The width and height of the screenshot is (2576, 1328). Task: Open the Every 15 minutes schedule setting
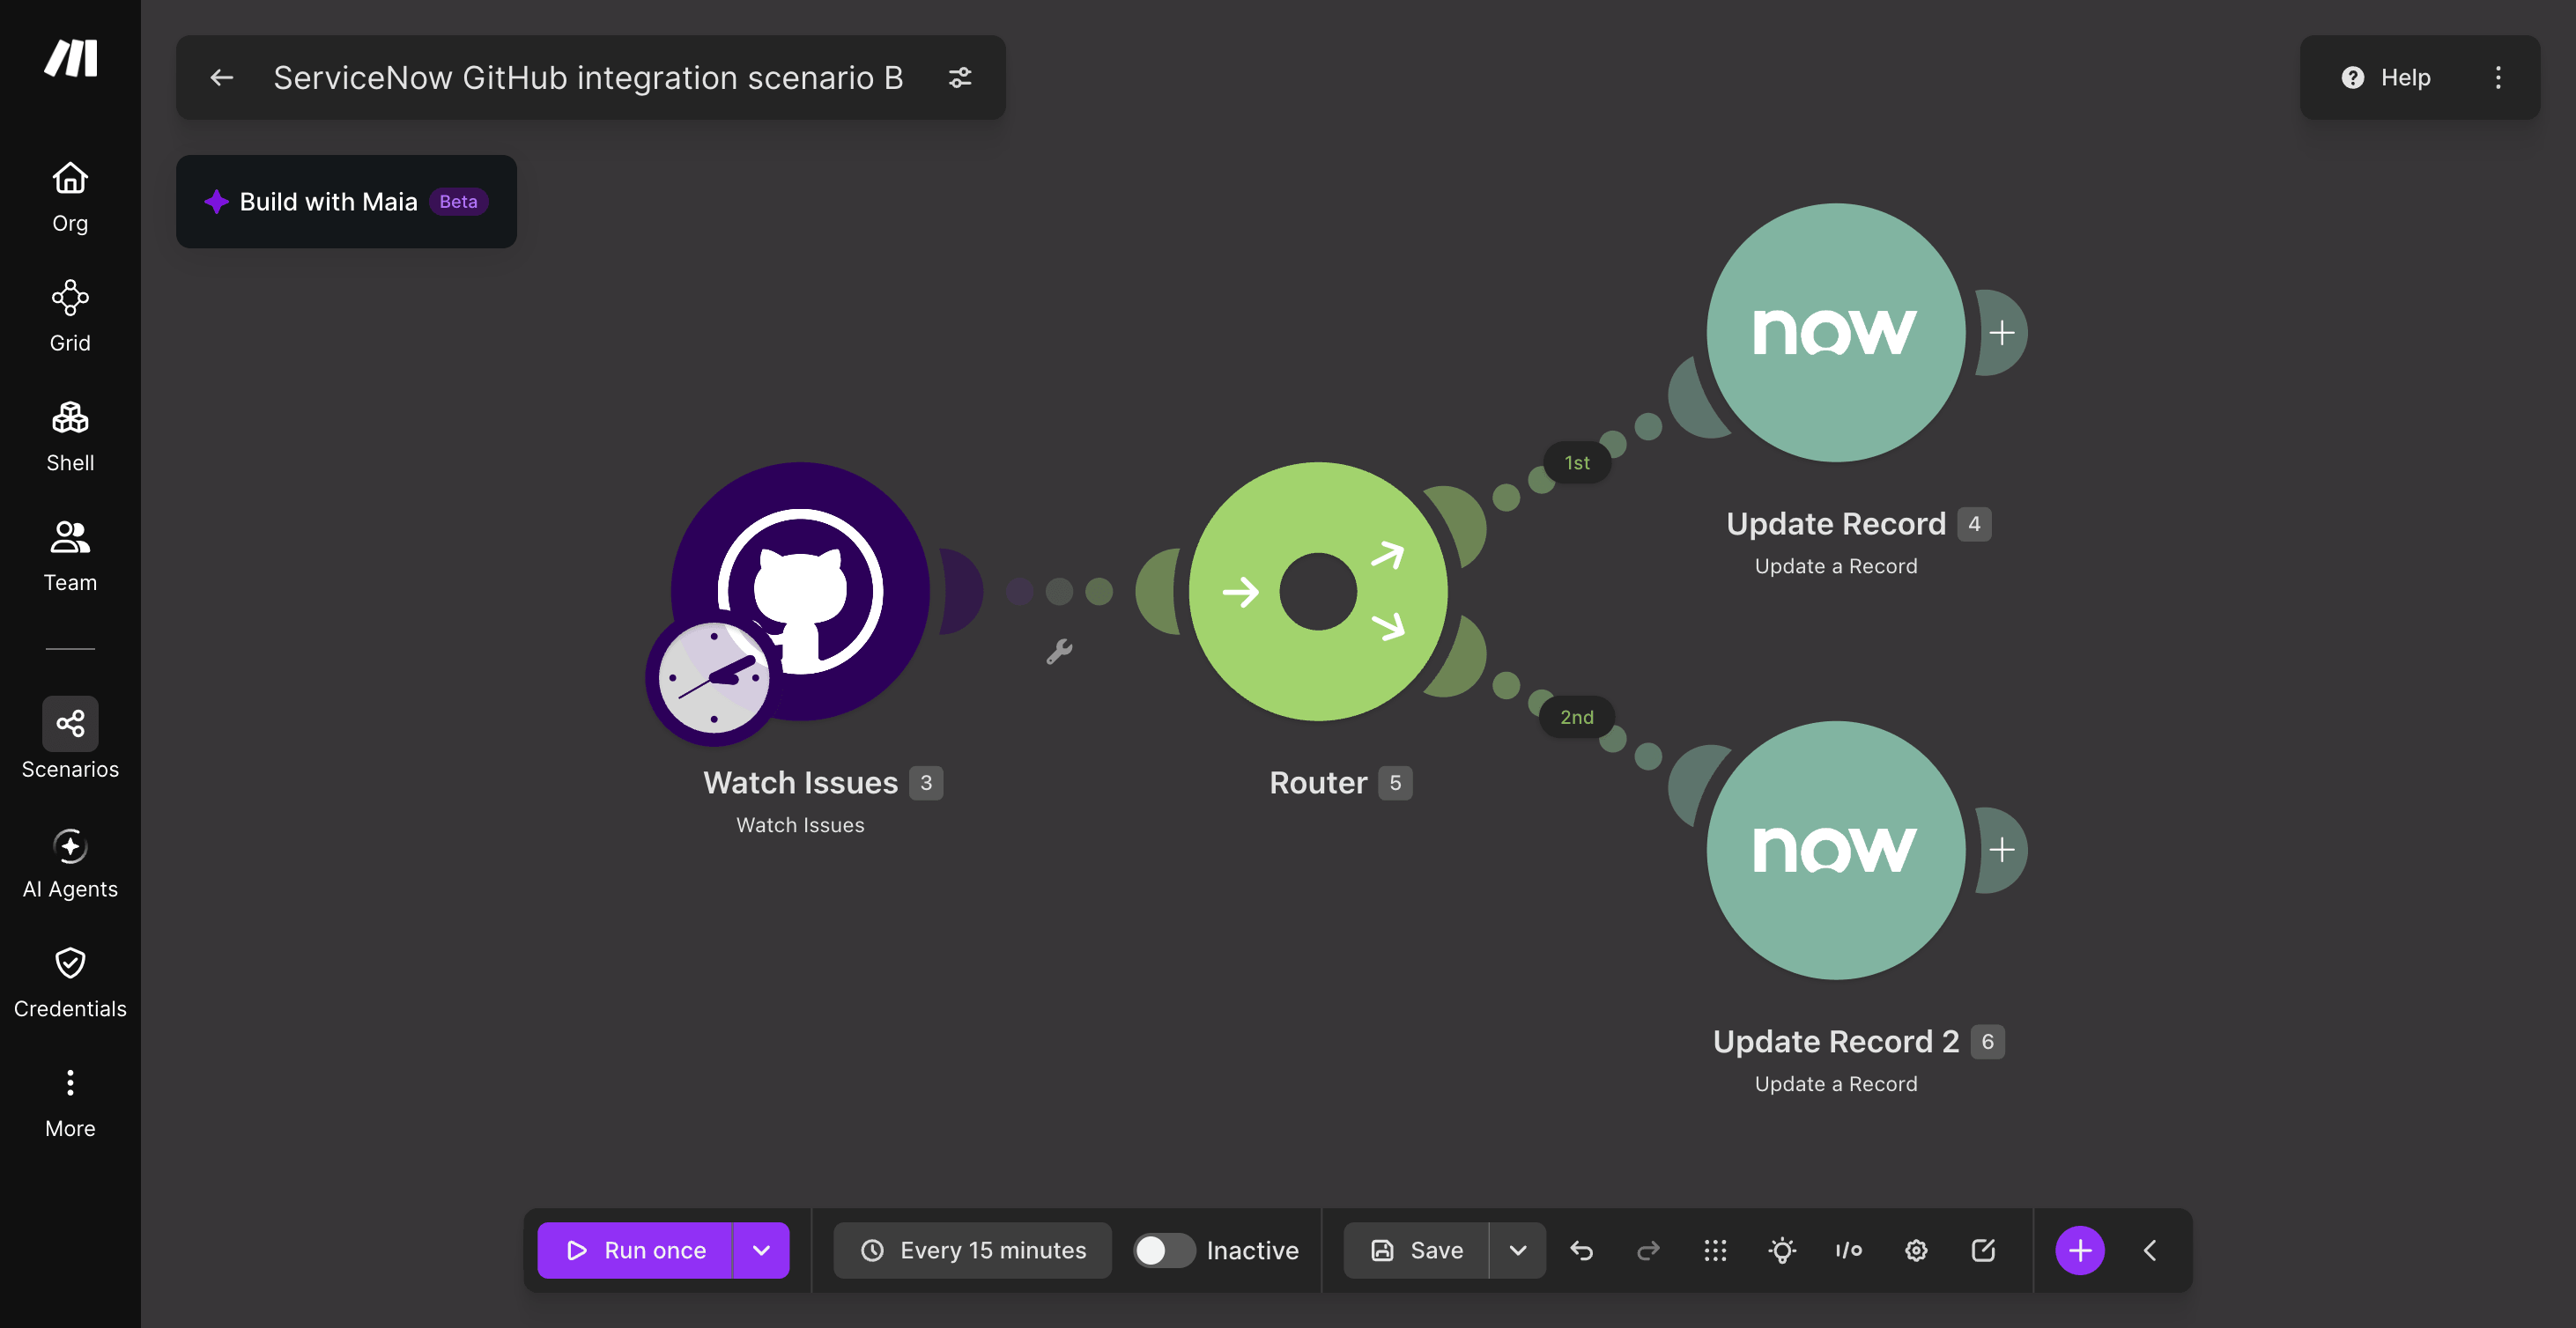973,1250
